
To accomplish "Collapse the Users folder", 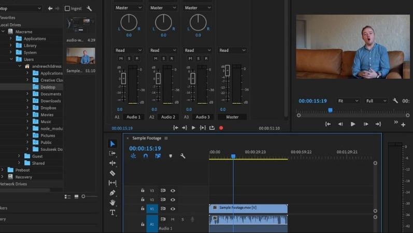I will (11, 59).
